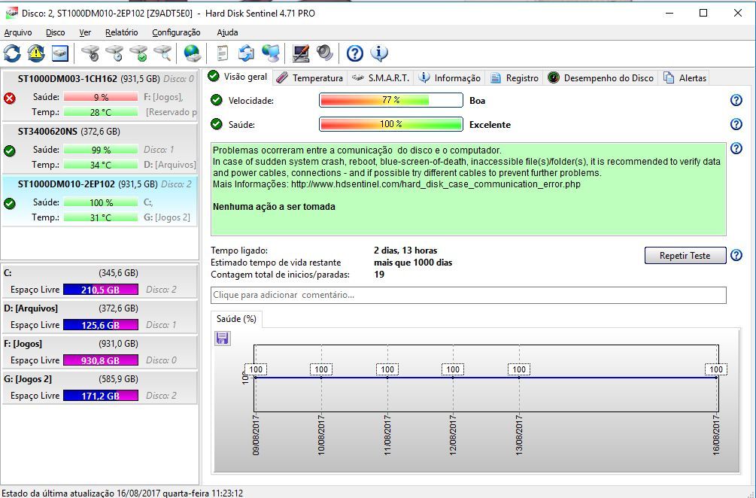Click the floppy save icon on health graph
The image size is (756, 498).
tap(222, 338)
